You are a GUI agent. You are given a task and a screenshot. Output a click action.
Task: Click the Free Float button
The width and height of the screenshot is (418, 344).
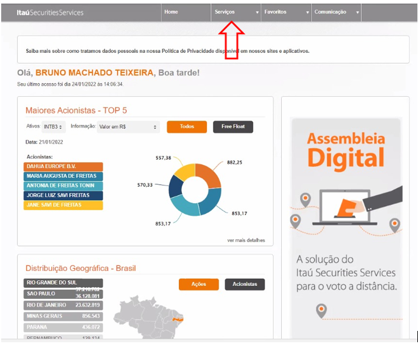(x=233, y=127)
